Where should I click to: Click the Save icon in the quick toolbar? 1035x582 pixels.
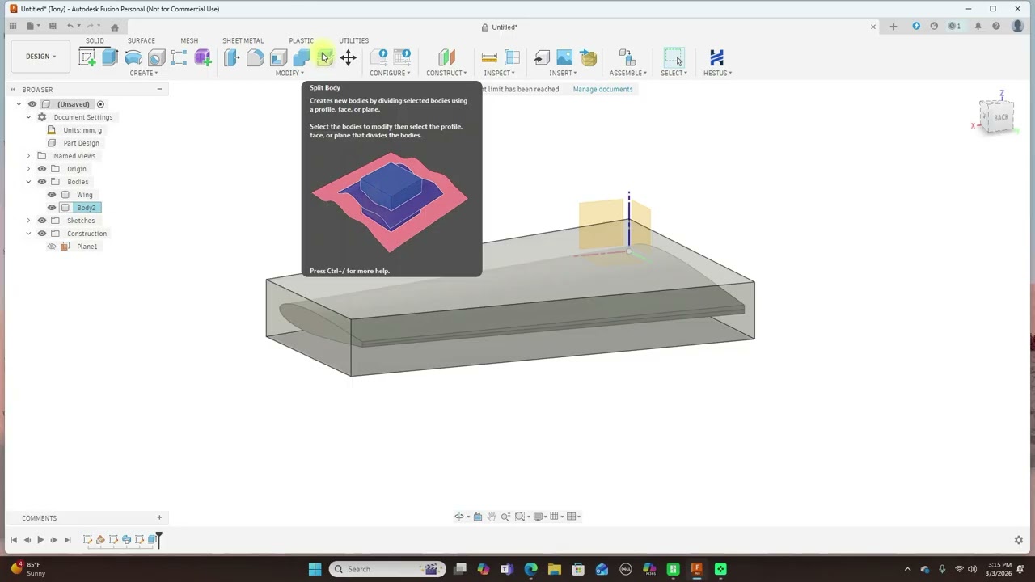(53, 27)
